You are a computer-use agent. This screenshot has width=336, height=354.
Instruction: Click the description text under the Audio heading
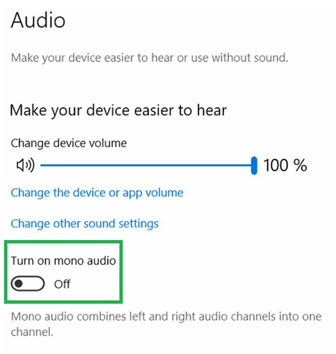(149, 58)
